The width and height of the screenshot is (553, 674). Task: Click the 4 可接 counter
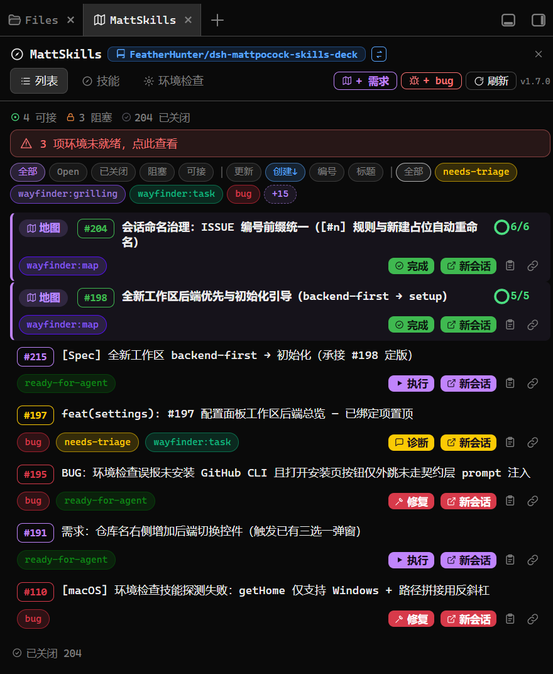[34, 118]
